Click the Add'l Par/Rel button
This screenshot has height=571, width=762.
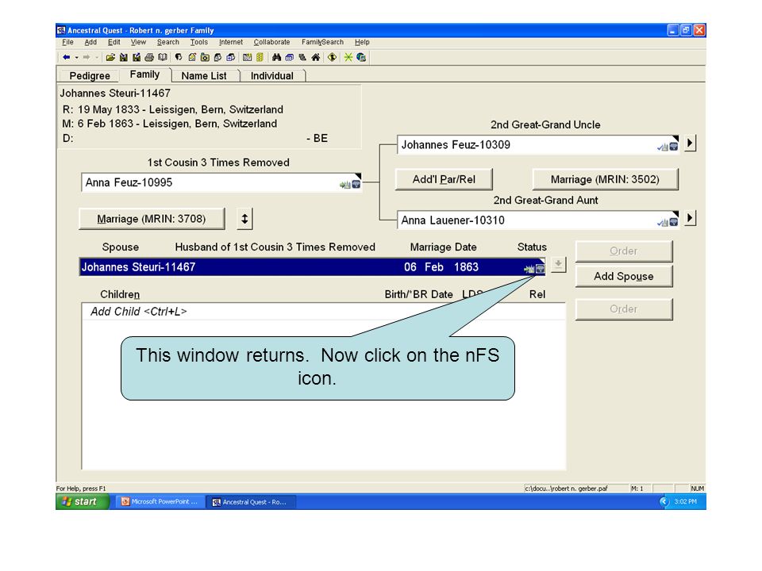[x=444, y=179]
